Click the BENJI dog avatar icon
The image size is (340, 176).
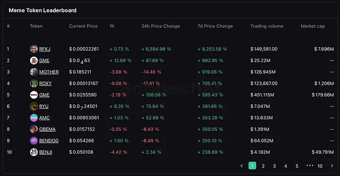[x=34, y=152]
